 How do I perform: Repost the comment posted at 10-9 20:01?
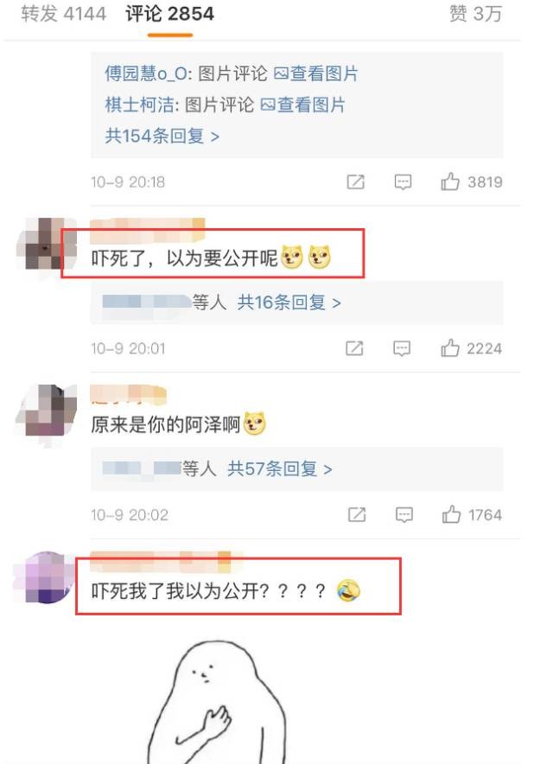pyautogui.click(x=354, y=348)
